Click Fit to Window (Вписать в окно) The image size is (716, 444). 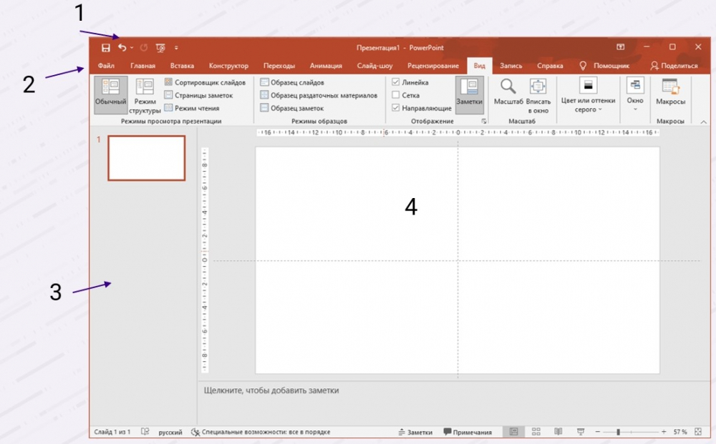[538, 95]
